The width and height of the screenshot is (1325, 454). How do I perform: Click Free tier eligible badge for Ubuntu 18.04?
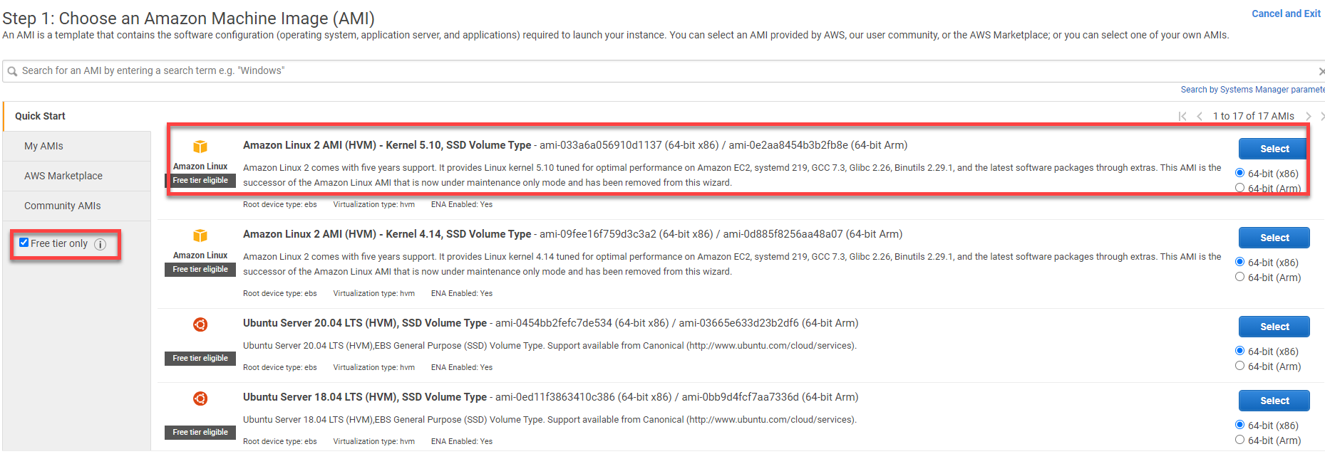pos(200,433)
